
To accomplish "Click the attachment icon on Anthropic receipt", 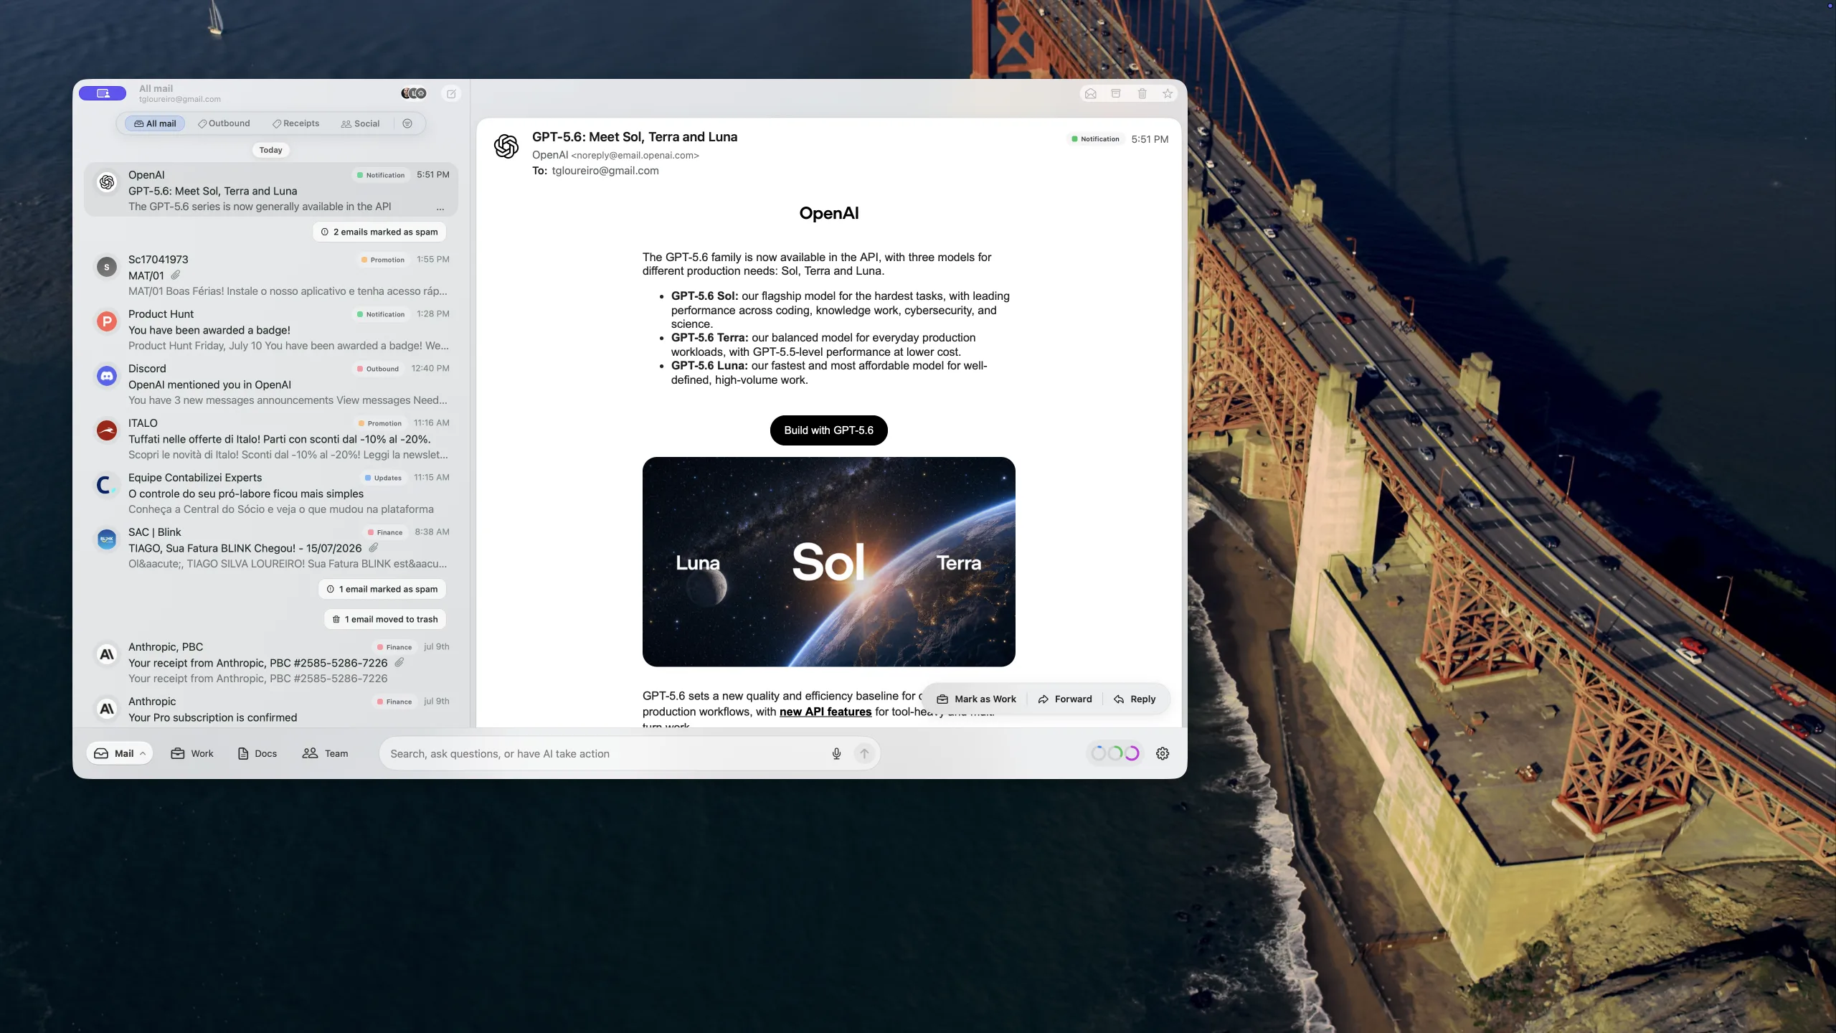I will click(399, 662).
